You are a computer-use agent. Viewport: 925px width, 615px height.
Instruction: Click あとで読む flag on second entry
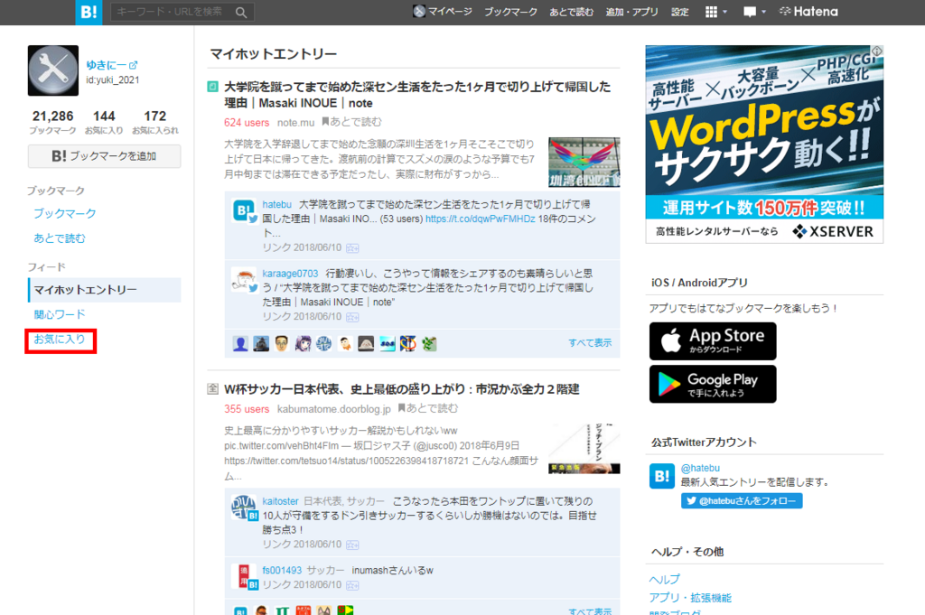(x=428, y=408)
